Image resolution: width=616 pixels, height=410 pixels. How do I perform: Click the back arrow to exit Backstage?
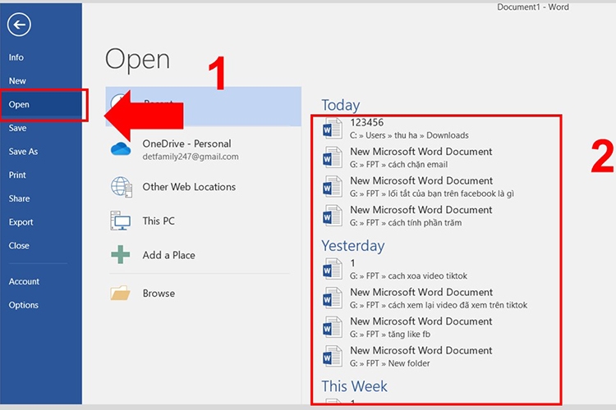point(19,25)
